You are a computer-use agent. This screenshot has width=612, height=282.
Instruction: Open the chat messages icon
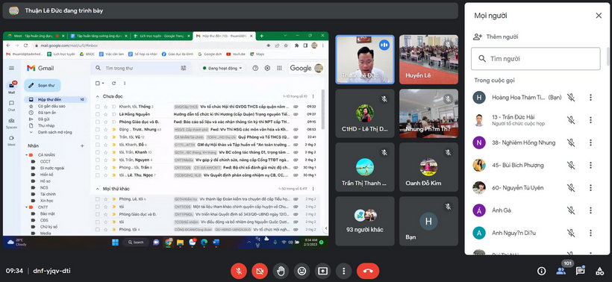[x=581, y=270]
